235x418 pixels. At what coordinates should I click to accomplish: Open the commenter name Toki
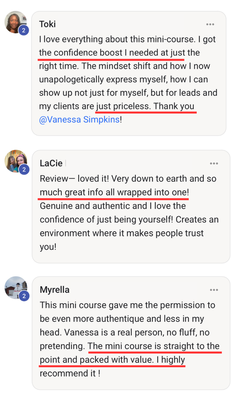pyautogui.click(x=47, y=24)
